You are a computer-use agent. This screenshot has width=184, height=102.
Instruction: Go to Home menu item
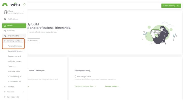[x=14, y=25]
